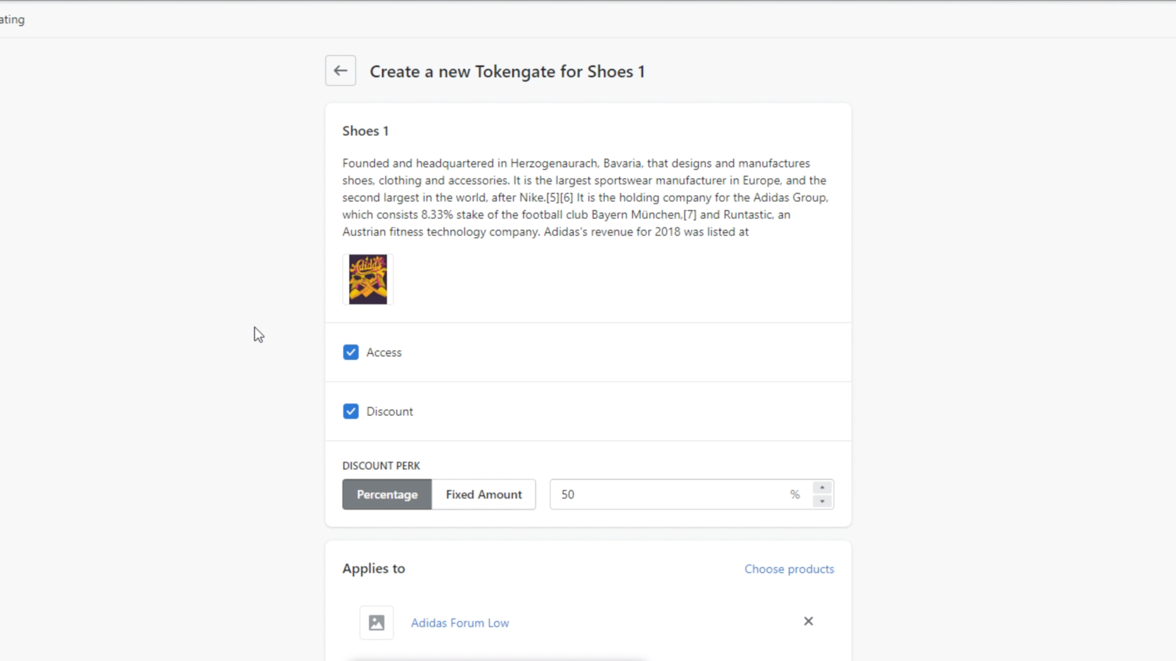Go back using the arrow button

340,71
